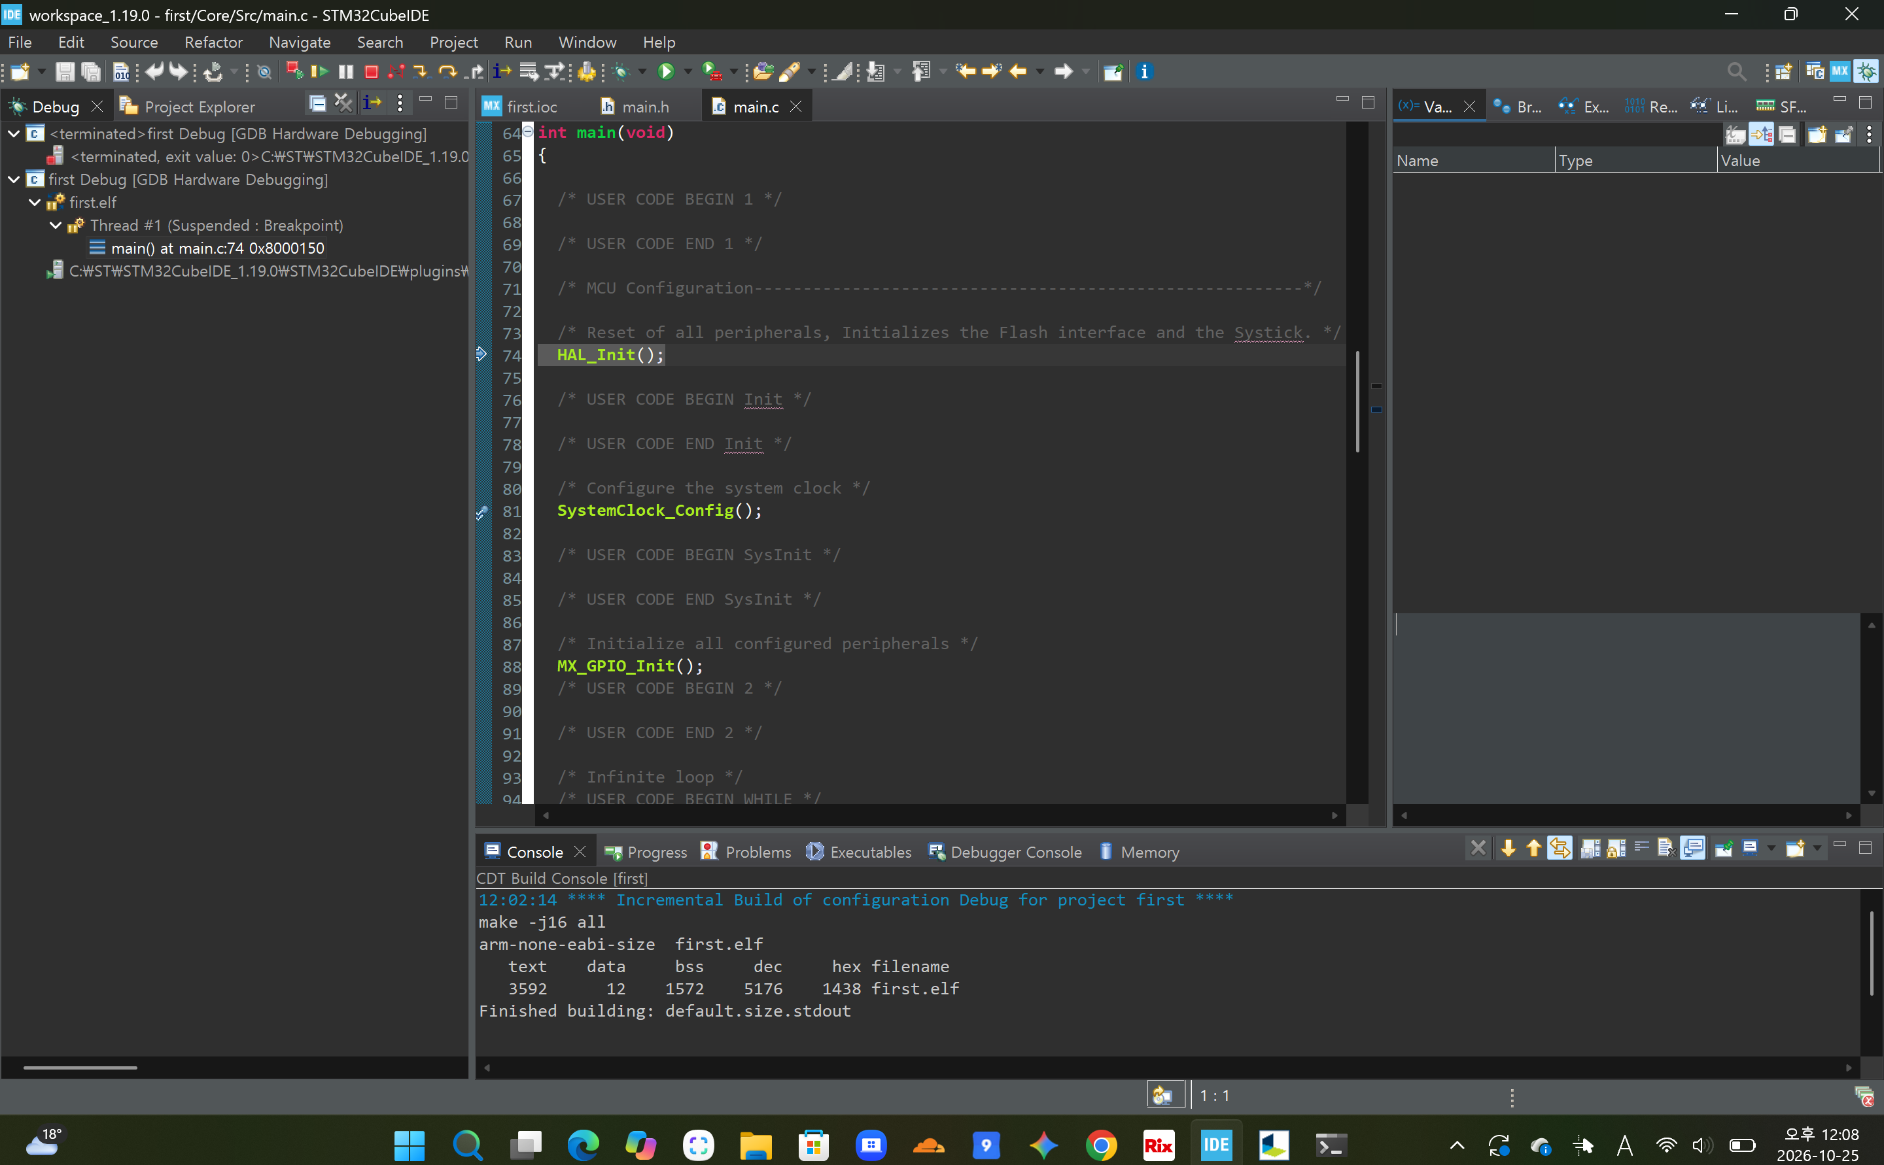Image resolution: width=1884 pixels, height=1165 pixels.
Task: Collapse the first.elf tree node
Action: [x=35, y=202]
